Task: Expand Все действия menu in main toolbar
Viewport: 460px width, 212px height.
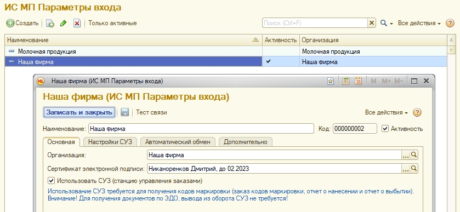Action: coord(419,23)
